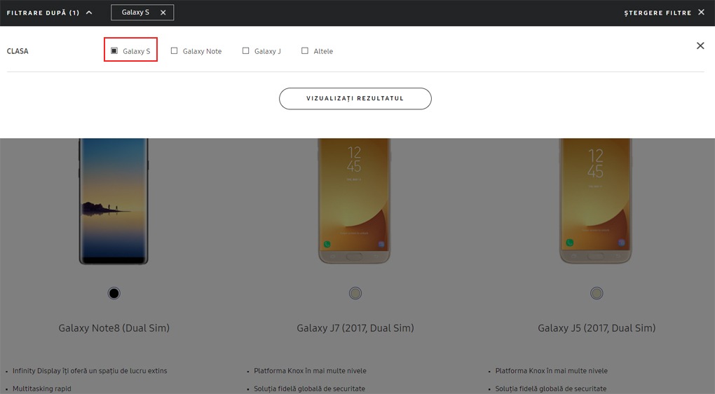The height and width of the screenshot is (394, 715).
Task: Open Galaxy J5 (2017, Dual Sim) title
Action: pyautogui.click(x=597, y=328)
